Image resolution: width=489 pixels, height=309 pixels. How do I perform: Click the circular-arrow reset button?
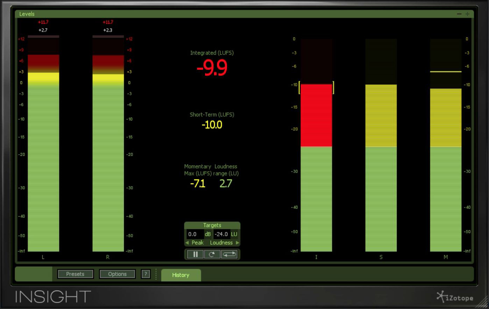[x=212, y=254]
